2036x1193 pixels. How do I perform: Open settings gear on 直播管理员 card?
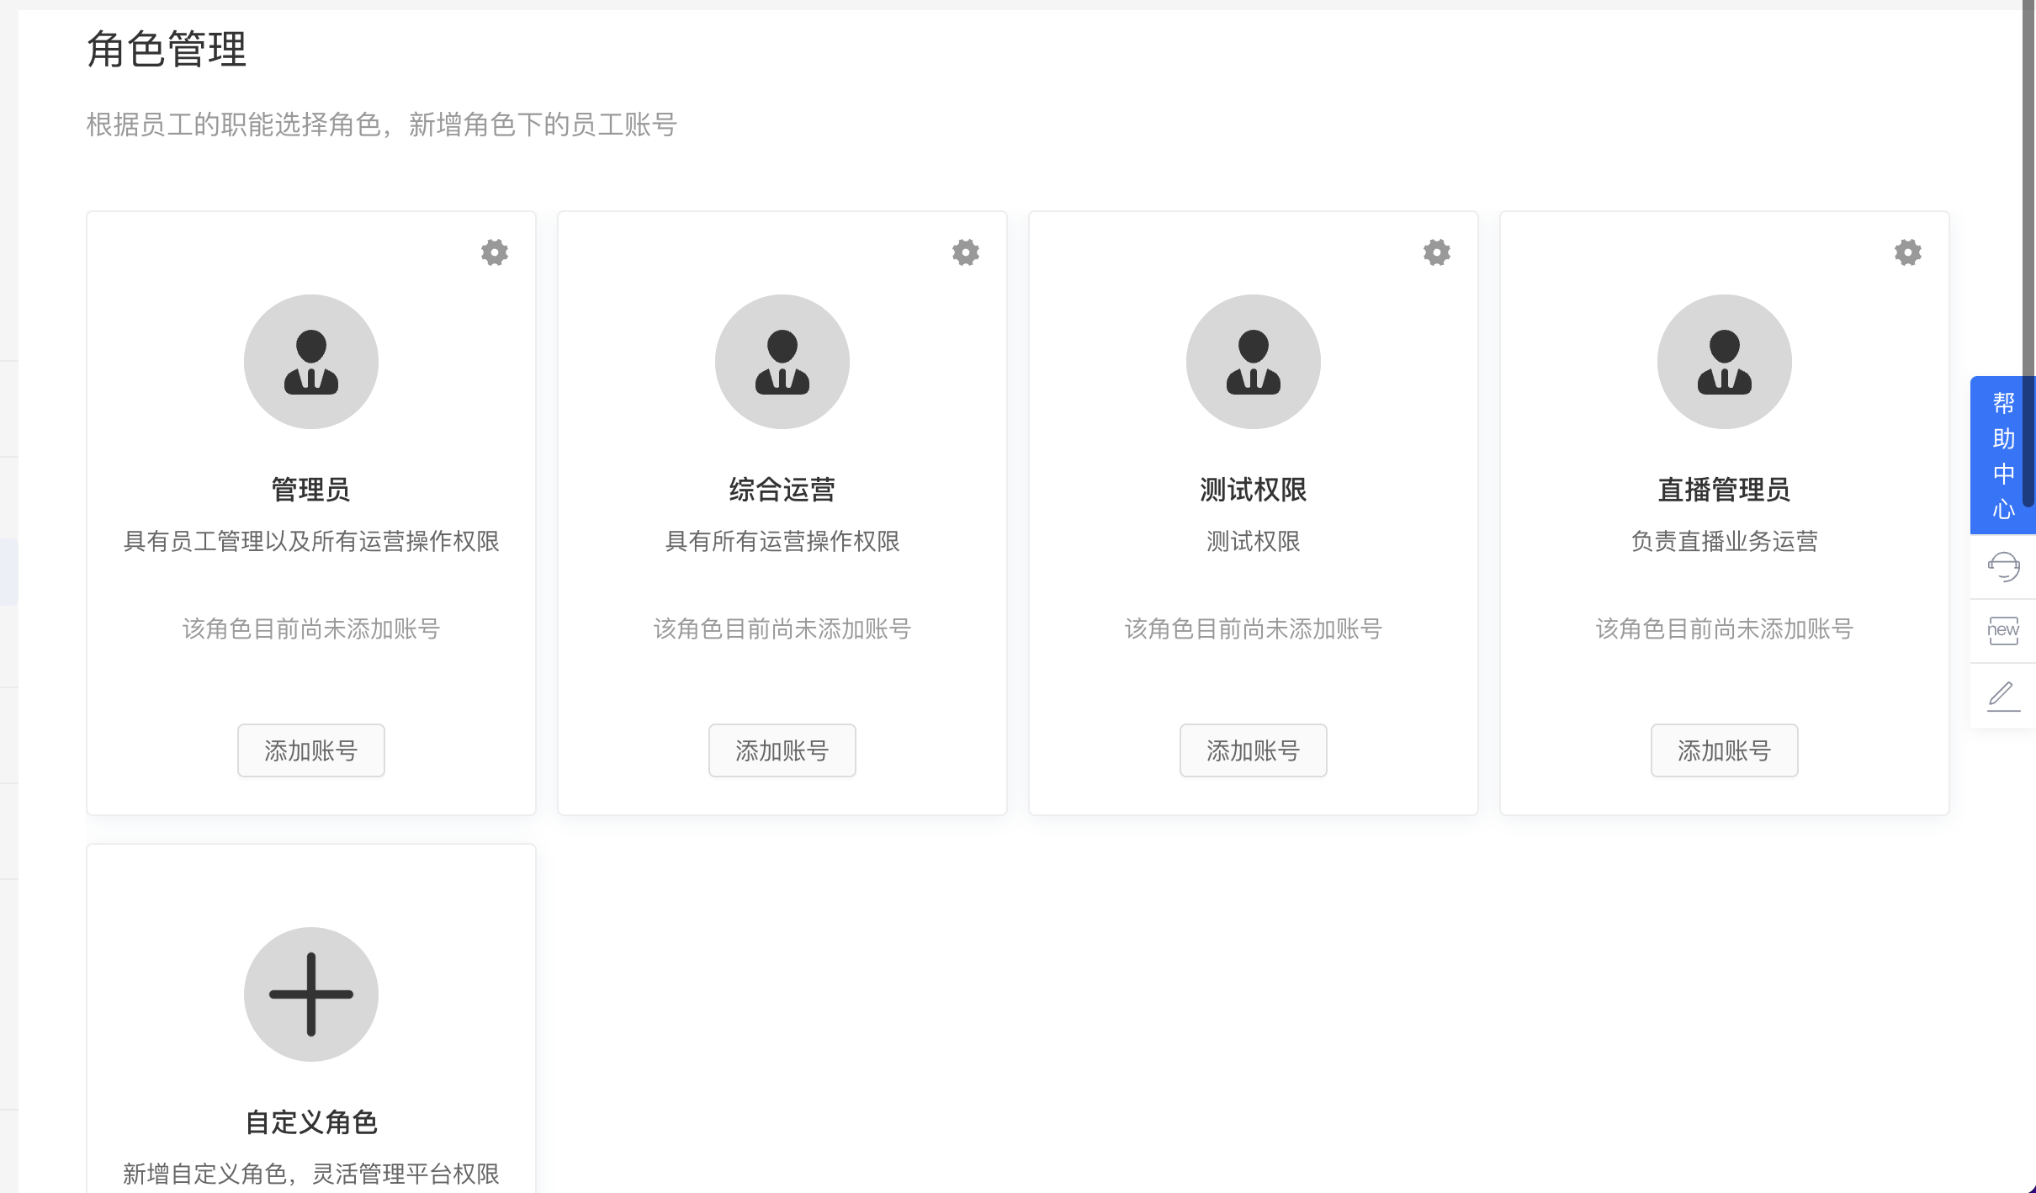coord(1908,252)
